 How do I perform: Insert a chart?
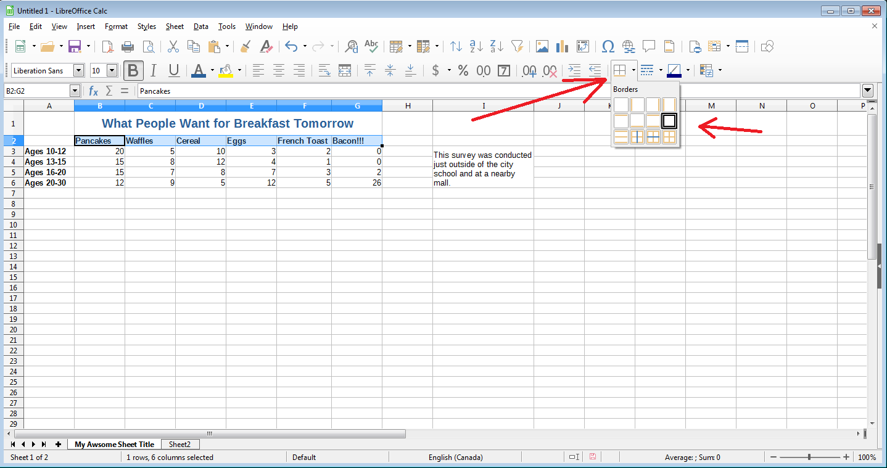click(x=562, y=46)
